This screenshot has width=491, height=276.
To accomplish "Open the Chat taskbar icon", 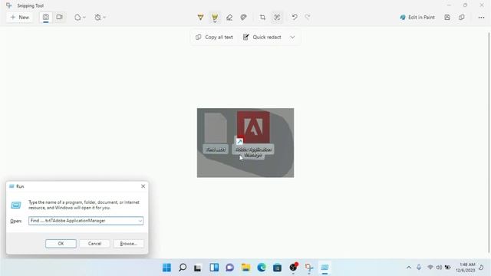I will pos(230,268).
